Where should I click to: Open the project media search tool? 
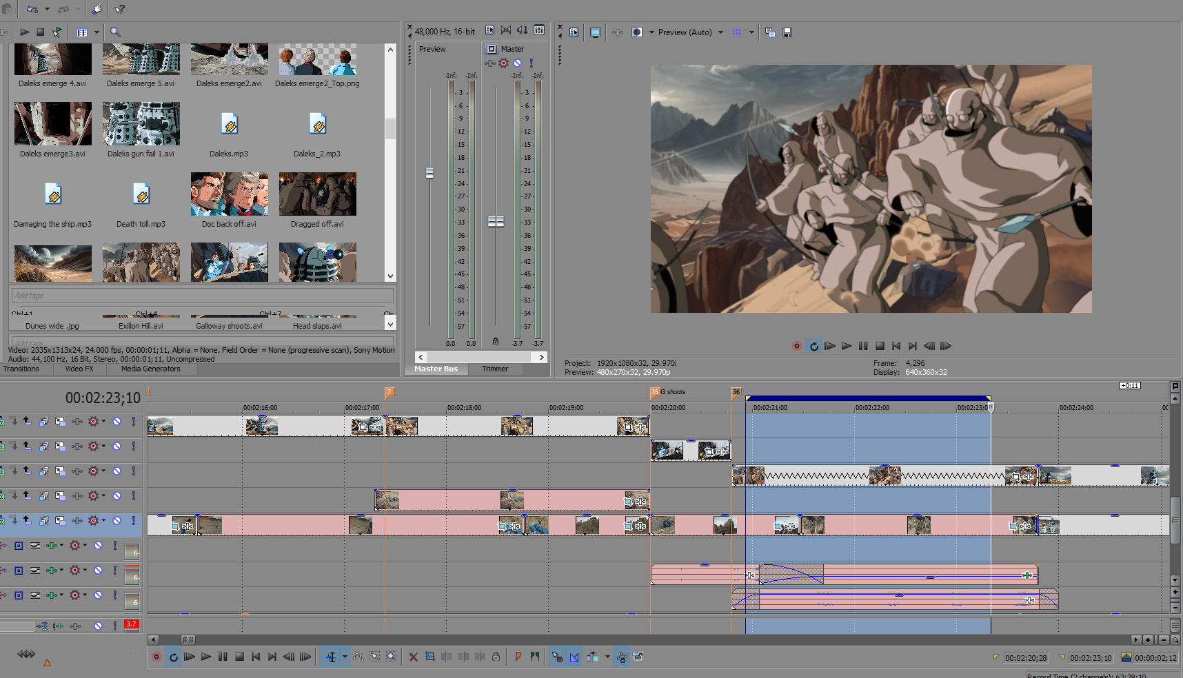coord(115,32)
